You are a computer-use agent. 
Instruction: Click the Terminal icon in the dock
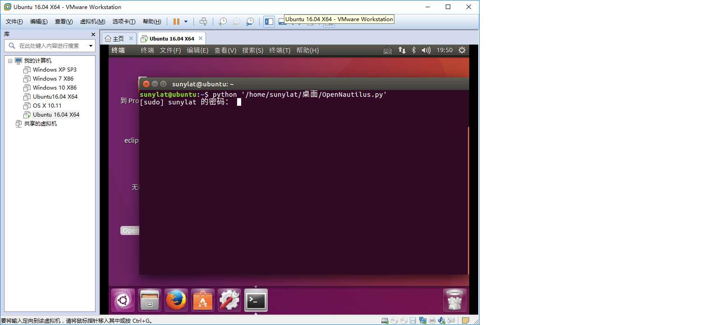click(256, 300)
